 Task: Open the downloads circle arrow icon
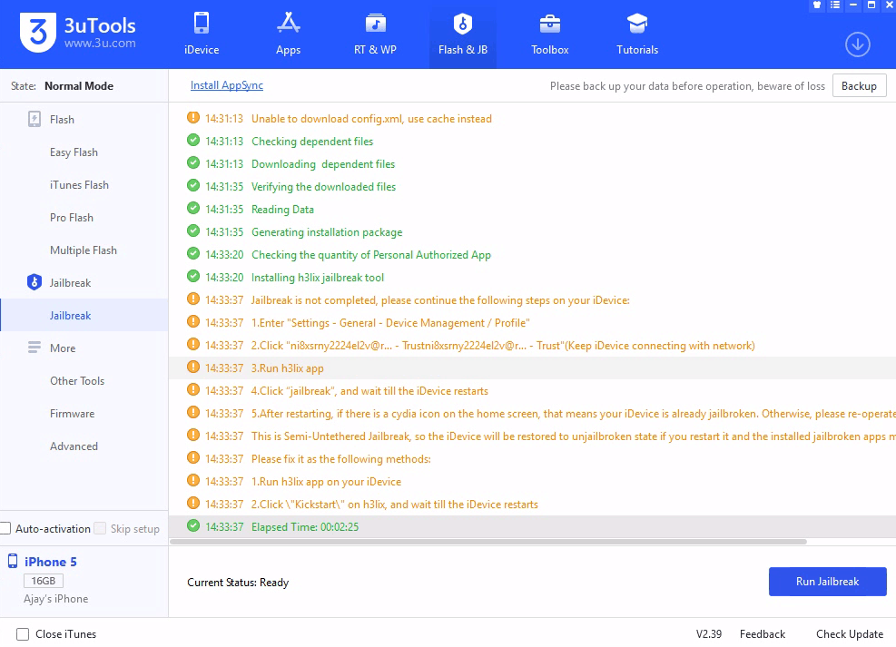pyautogui.click(x=858, y=44)
